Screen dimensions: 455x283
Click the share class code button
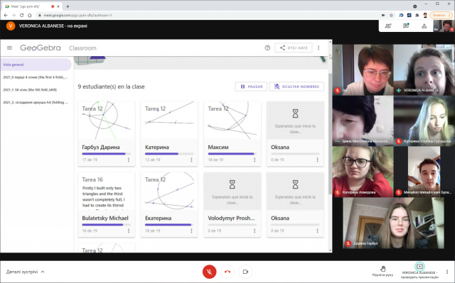(294, 48)
